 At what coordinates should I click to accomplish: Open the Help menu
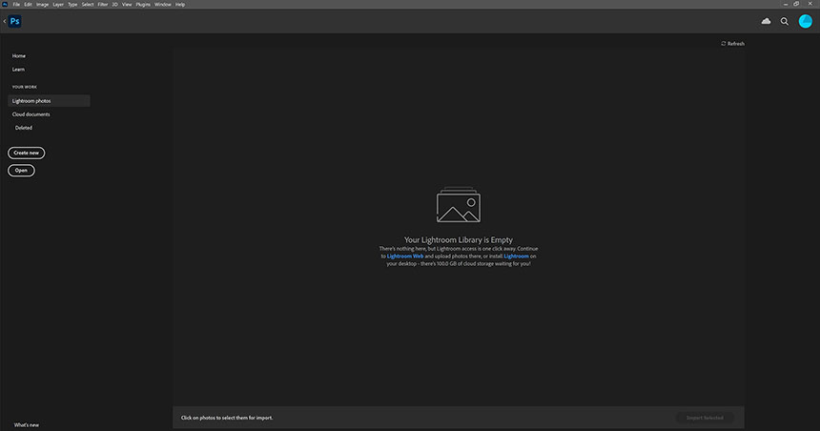coord(180,4)
